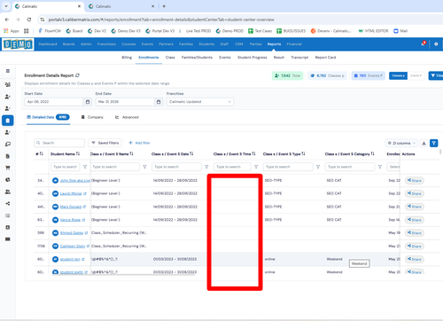The image size is (443, 321).
Task: Click the table horizontal scrollbar
Action: click(x=123, y=274)
